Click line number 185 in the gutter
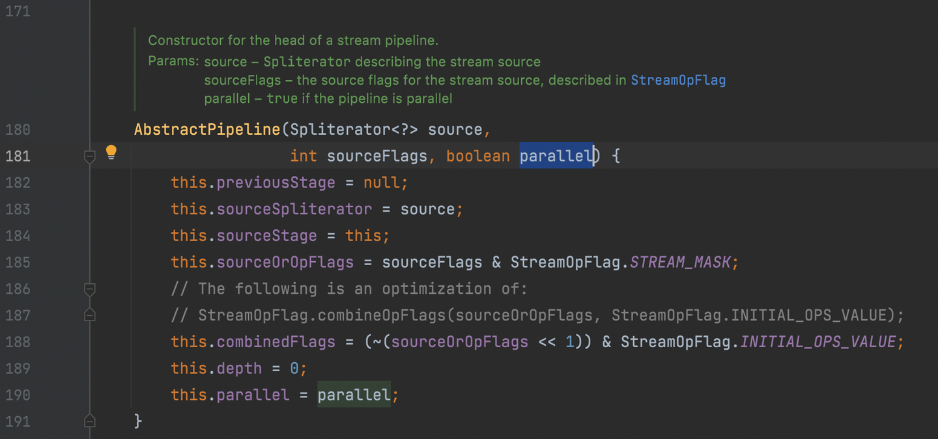The image size is (938, 439). tap(18, 262)
